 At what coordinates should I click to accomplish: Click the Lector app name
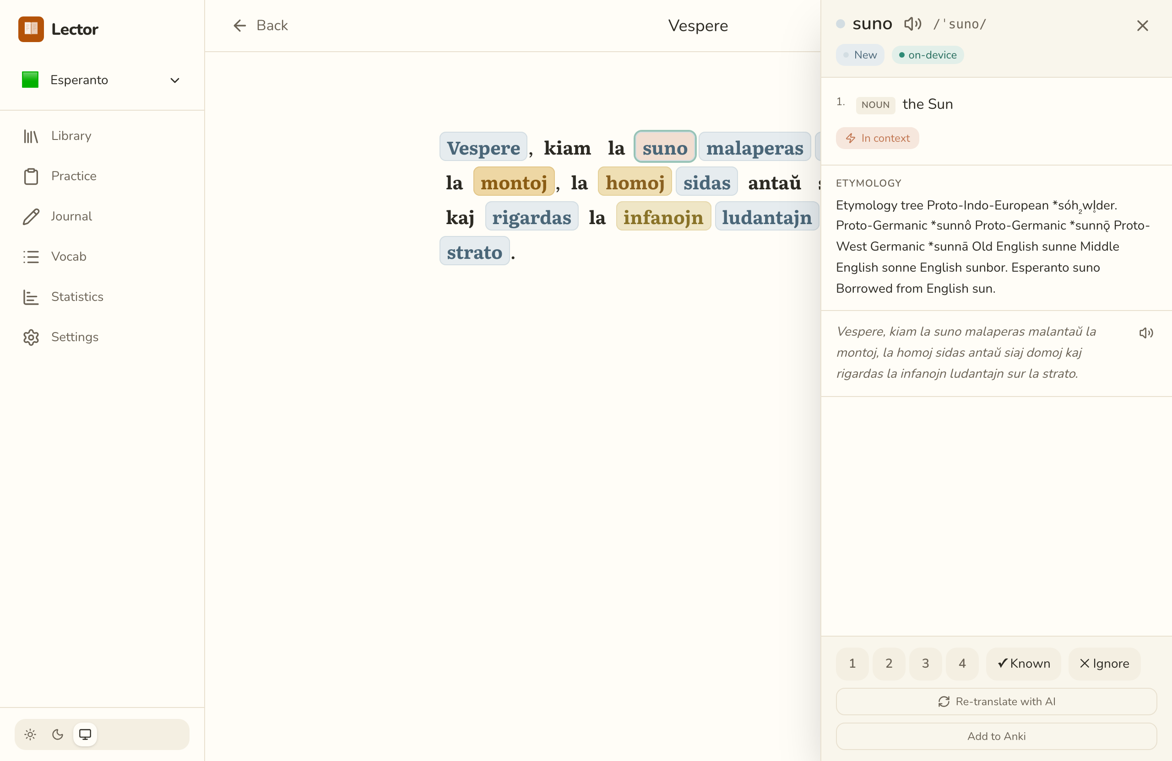74,29
